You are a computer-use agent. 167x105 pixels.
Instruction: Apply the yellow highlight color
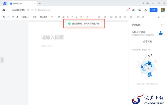(x=81, y=17)
